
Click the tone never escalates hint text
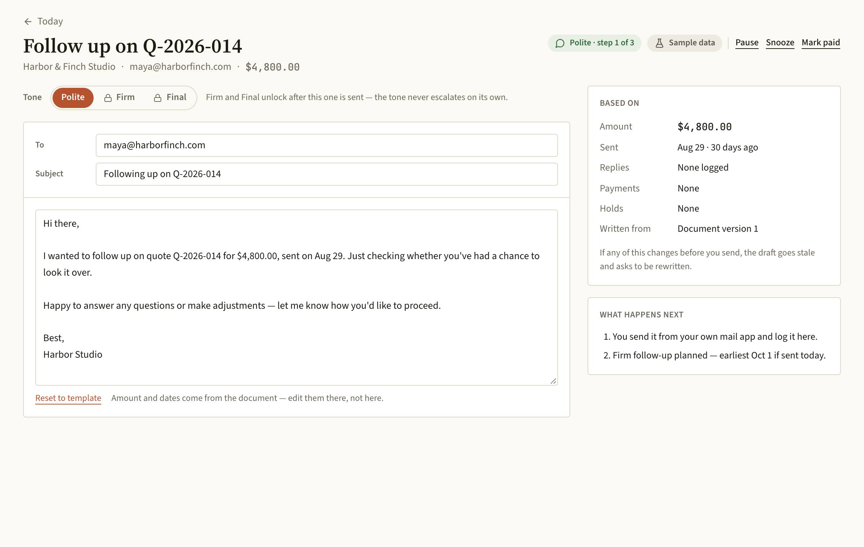(x=356, y=98)
